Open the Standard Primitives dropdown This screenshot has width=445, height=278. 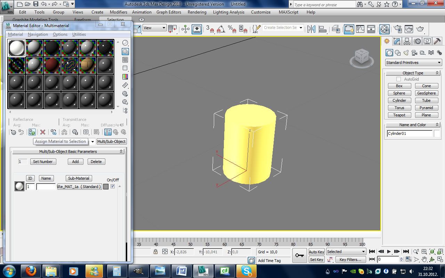tap(413, 63)
